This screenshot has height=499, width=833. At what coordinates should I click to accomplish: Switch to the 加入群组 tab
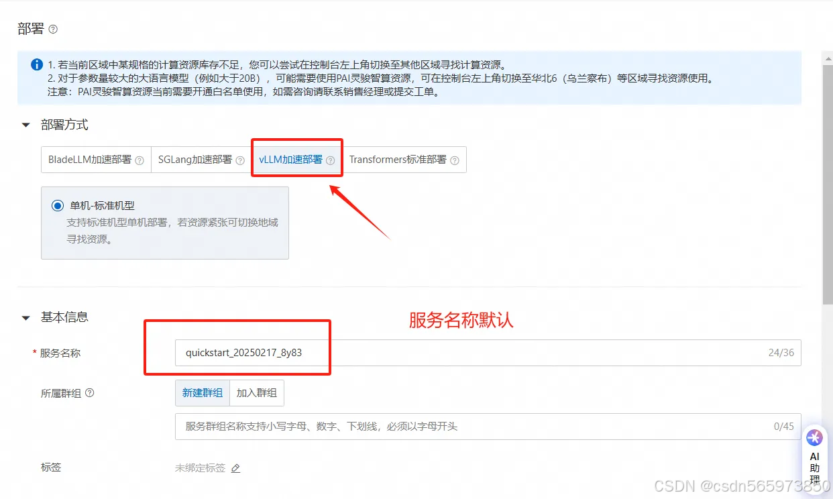click(x=257, y=393)
